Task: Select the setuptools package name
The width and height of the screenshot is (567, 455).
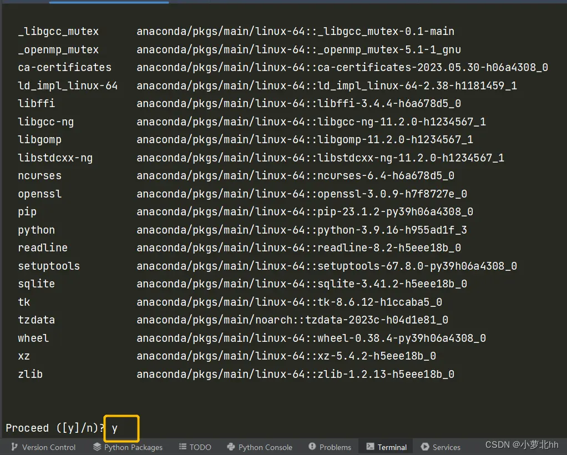Action: click(x=49, y=266)
